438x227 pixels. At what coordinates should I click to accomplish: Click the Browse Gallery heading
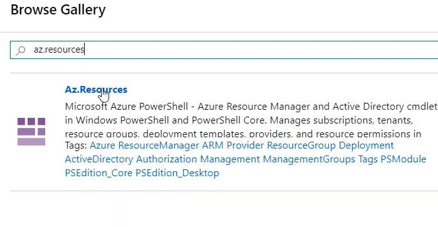point(58,10)
